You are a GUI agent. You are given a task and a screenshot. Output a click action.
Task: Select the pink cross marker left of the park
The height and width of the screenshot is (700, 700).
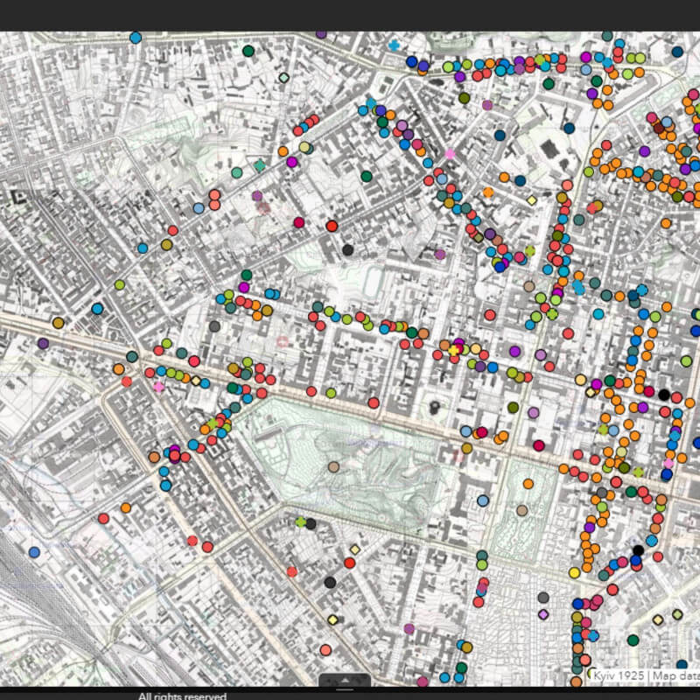158,386
